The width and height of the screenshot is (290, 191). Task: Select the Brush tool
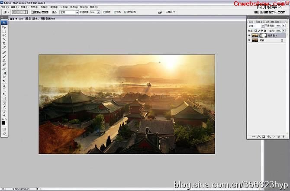click(x=4, y=57)
